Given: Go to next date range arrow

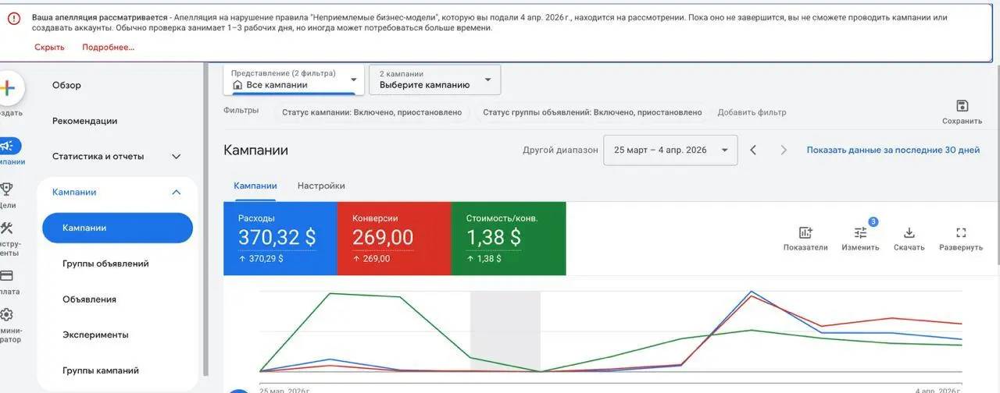Looking at the screenshot, I should click(x=784, y=150).
